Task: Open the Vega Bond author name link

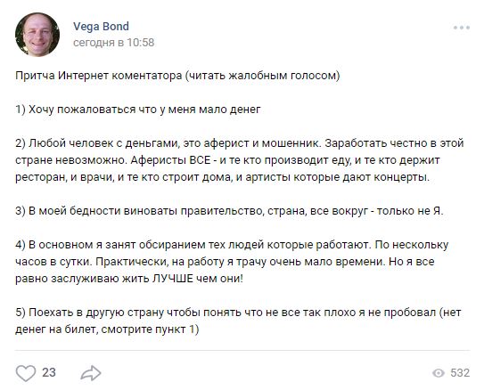Action: tap(101, 27)
